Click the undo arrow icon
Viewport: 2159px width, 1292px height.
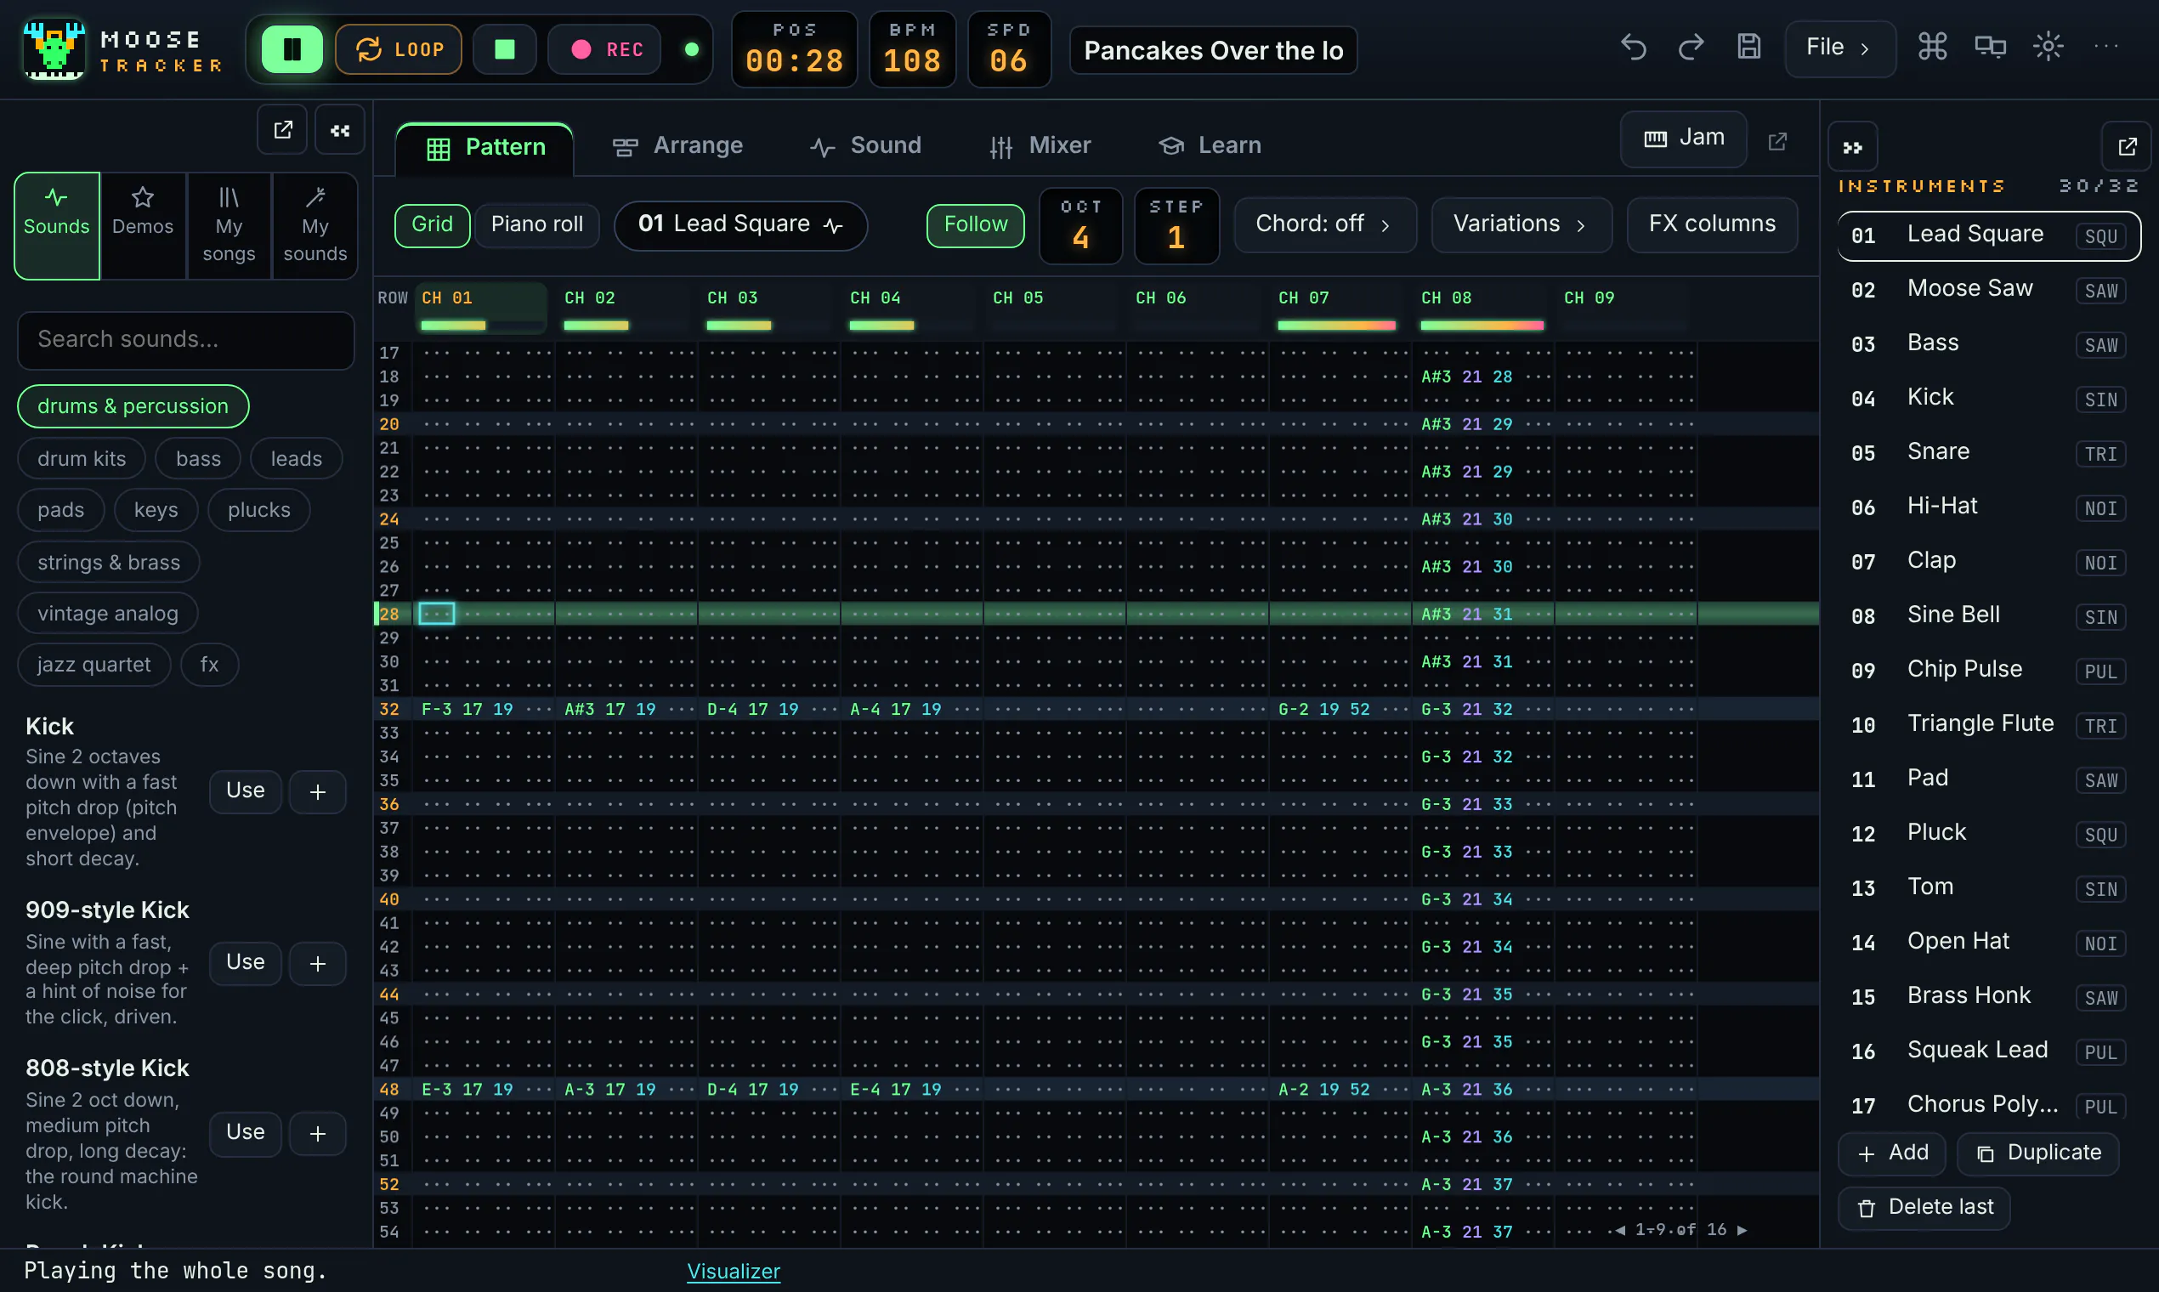point(1633,47)
